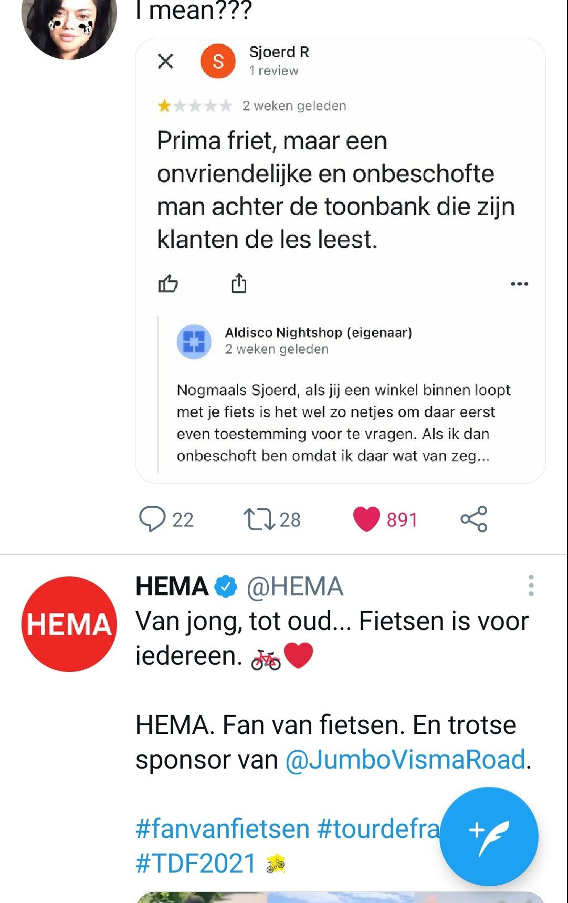Open the #TDF2021 hashtag
The width and height of the screenshot is (568, 903).
tap(195, 864)
